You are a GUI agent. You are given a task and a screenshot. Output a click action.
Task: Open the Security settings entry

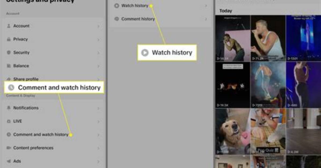pos(53,52)
